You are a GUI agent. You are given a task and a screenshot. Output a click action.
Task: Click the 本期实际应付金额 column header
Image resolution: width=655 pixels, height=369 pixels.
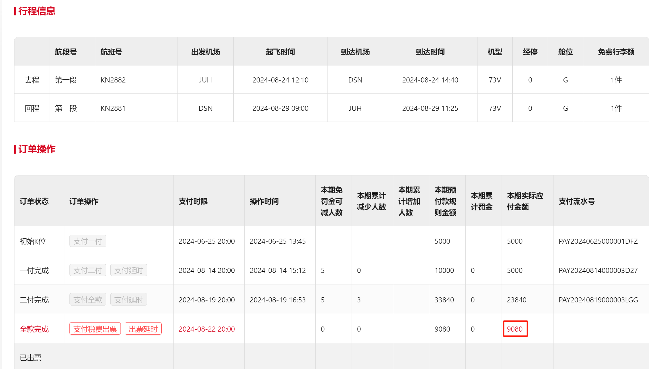click(x=525, y=201)
